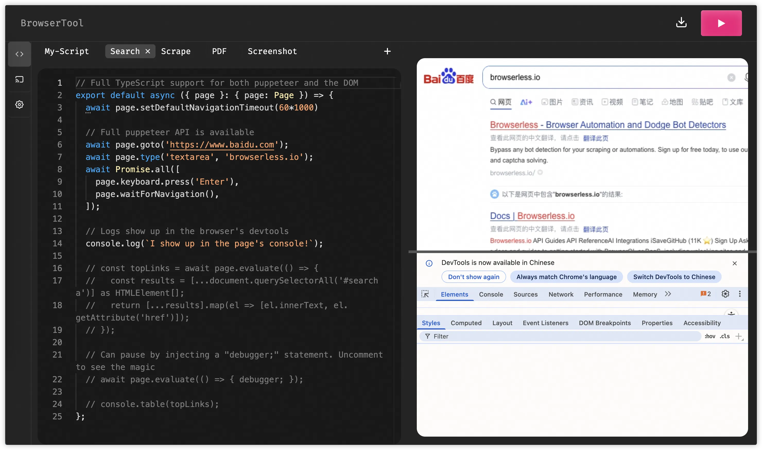Viewport: 762px width, 450px height.
Task: Dismiss the DevTools language notification
Action: (735, 263)
